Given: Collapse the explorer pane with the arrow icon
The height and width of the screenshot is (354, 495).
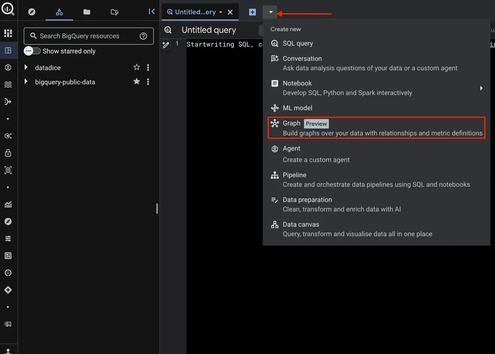Looking at the screenshot, I should coord(151,12).
